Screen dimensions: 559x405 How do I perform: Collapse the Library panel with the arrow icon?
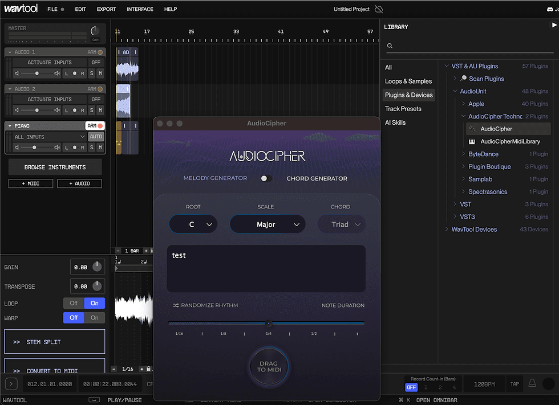554,25
